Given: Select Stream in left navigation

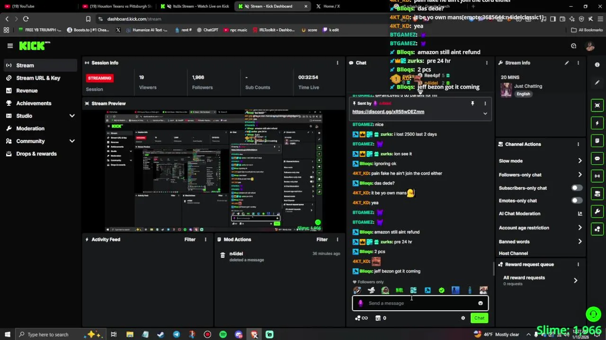Looking at the screenshot, I should pos(41,66).
